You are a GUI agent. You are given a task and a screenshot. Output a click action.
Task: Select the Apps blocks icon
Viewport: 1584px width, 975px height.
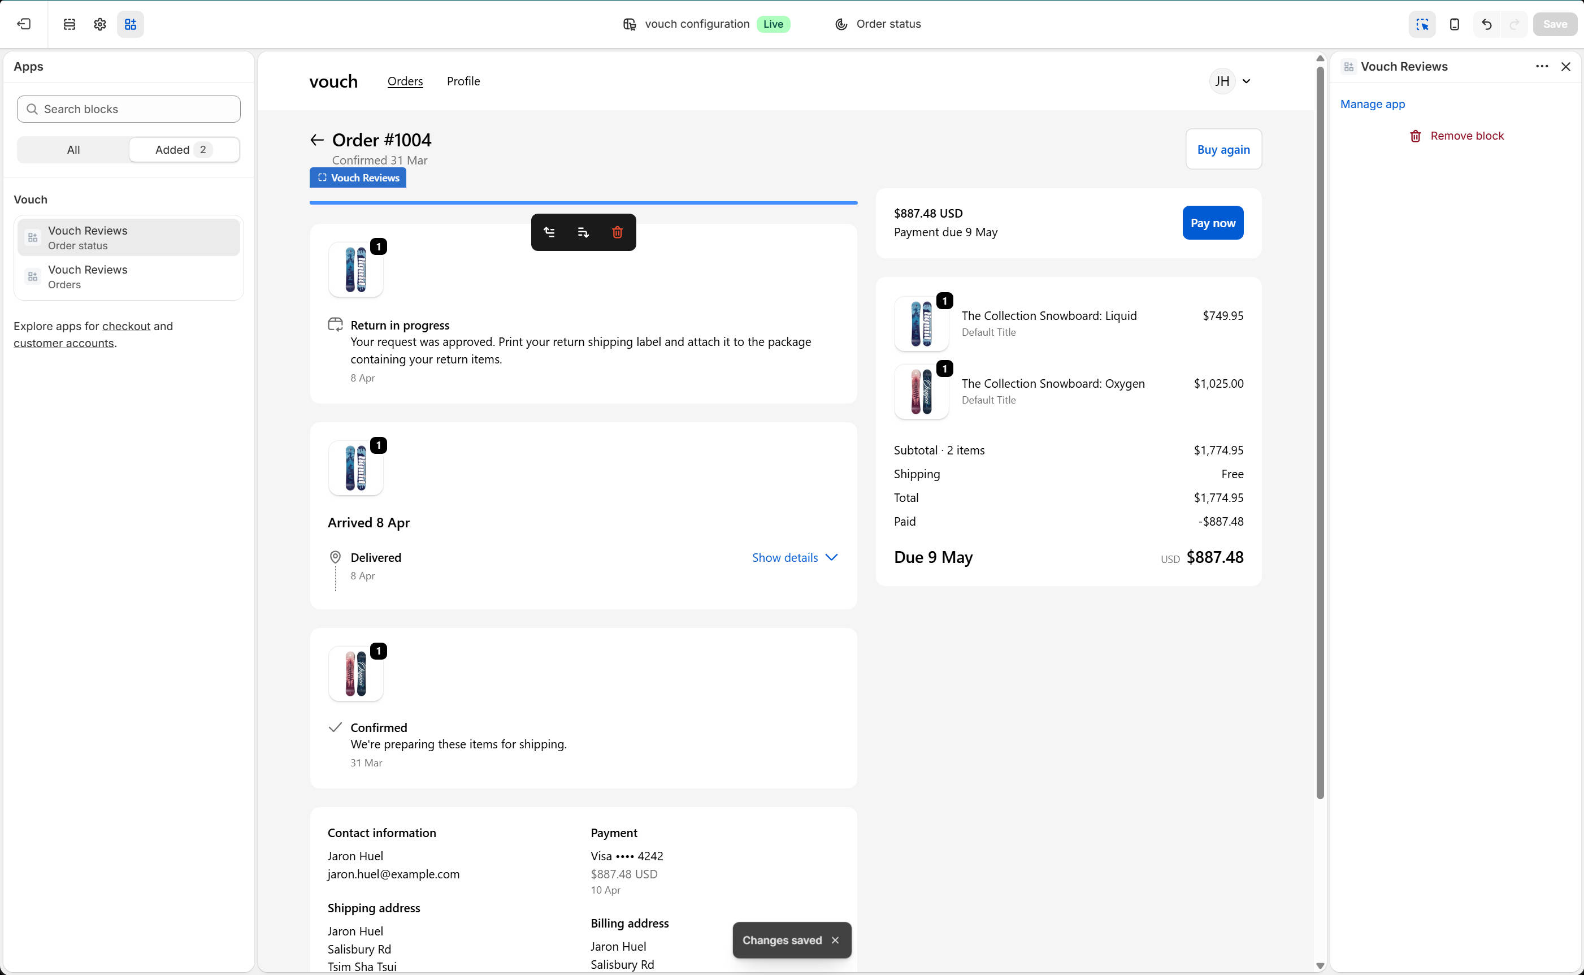(x=130, y=24)
